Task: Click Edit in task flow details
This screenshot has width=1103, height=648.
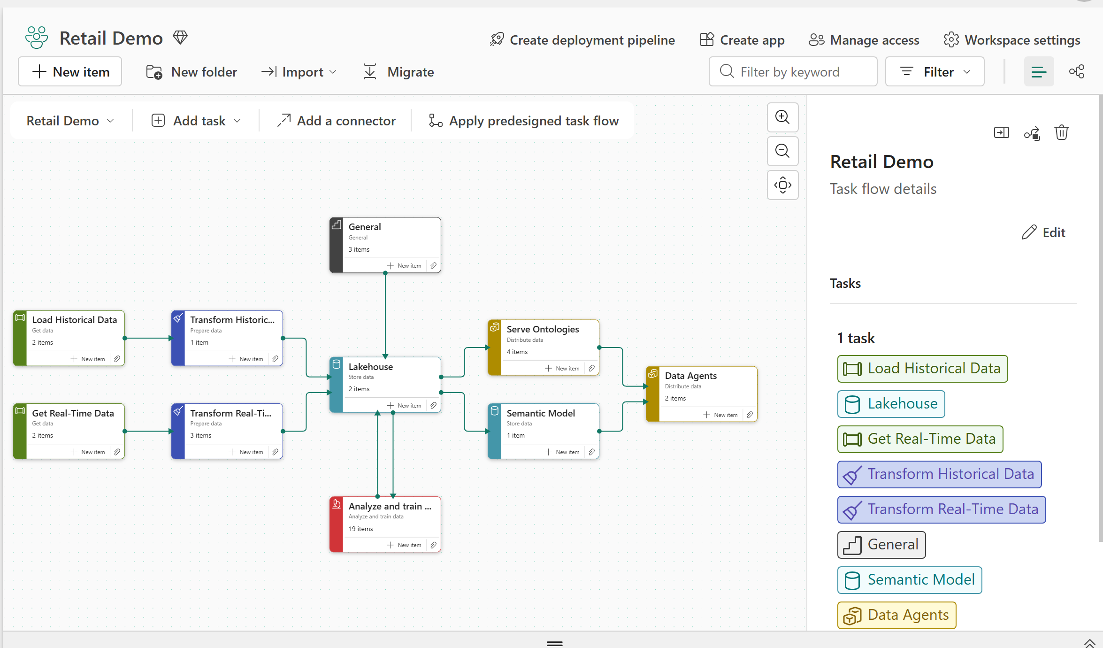Action: pyautogui.click(x=1043, y=232)
